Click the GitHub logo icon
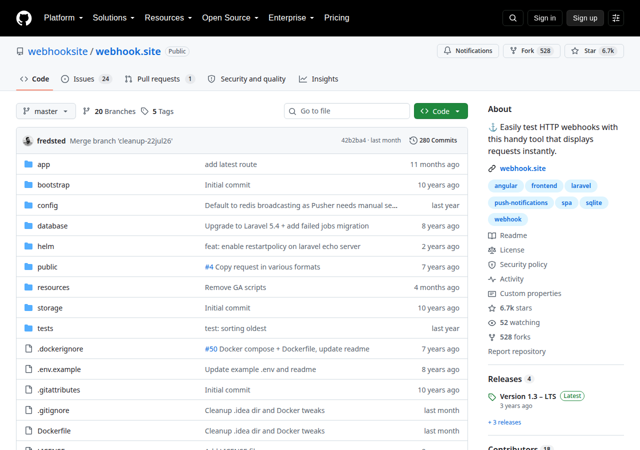 coord(24,18)
